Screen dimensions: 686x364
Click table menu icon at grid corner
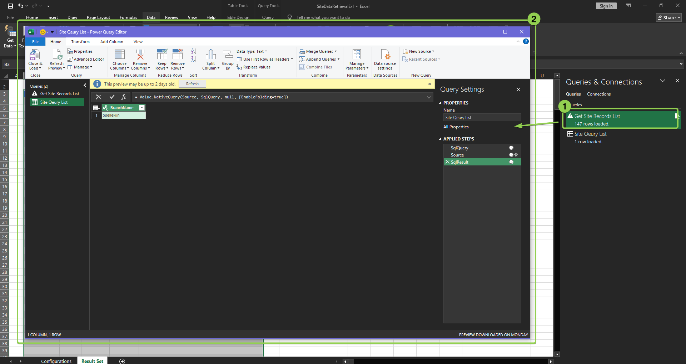point(96,108)
